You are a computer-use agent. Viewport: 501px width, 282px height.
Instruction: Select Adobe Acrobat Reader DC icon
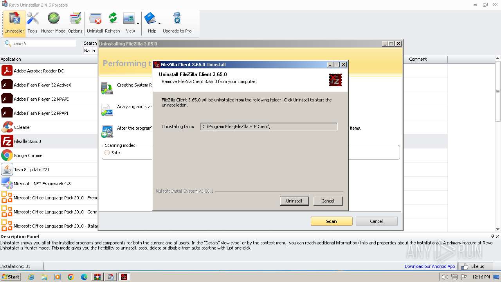(7, 71)
